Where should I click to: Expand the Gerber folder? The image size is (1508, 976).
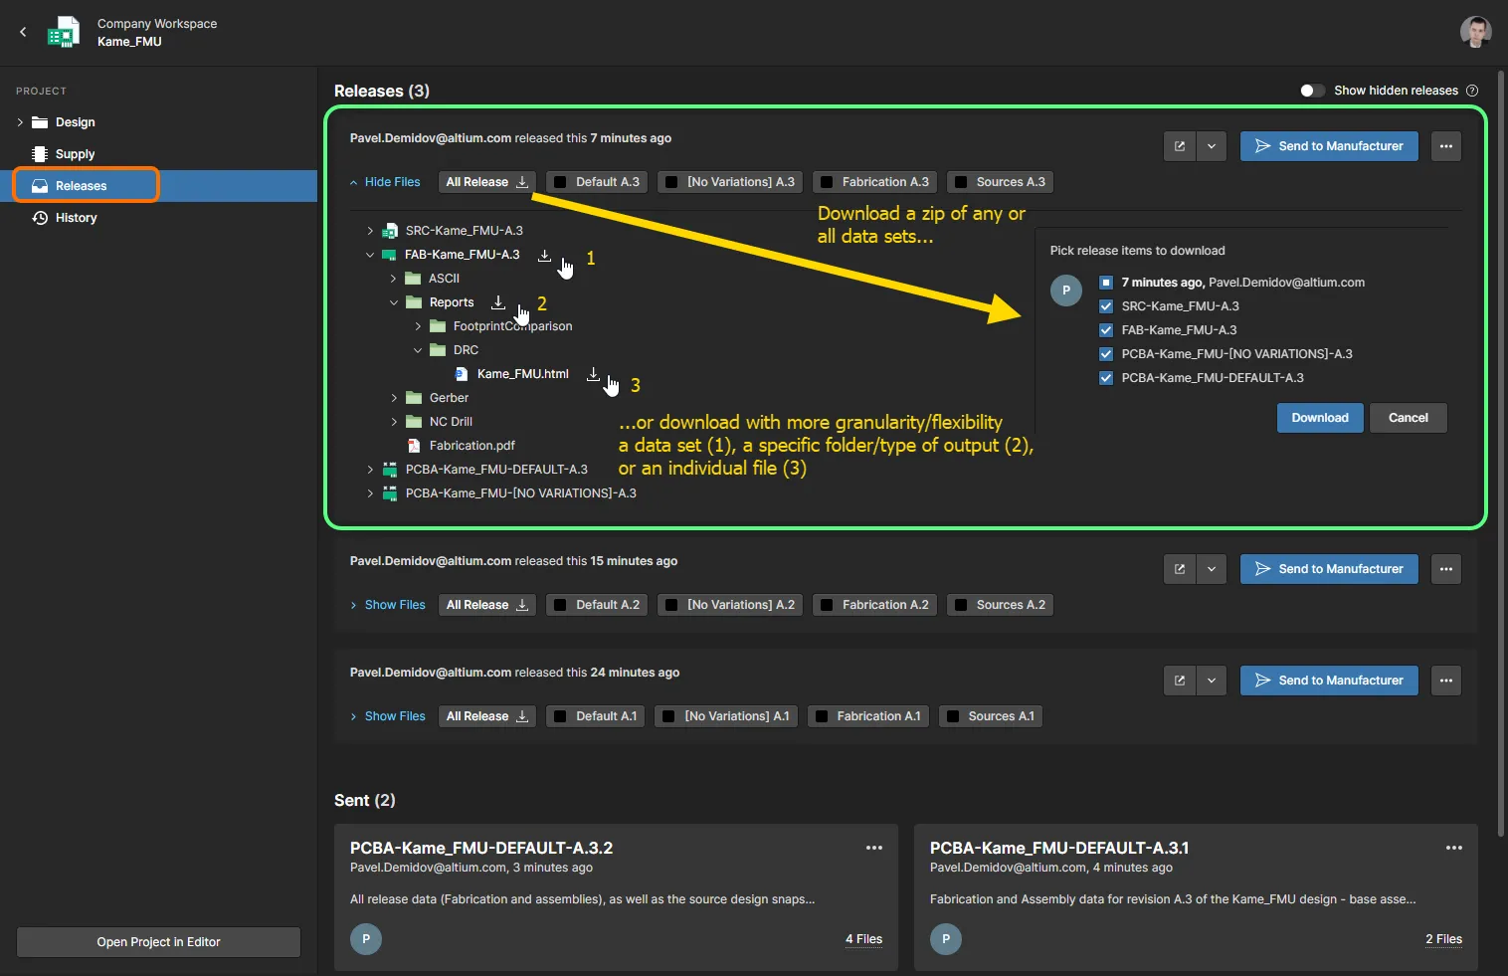[394, 398]
